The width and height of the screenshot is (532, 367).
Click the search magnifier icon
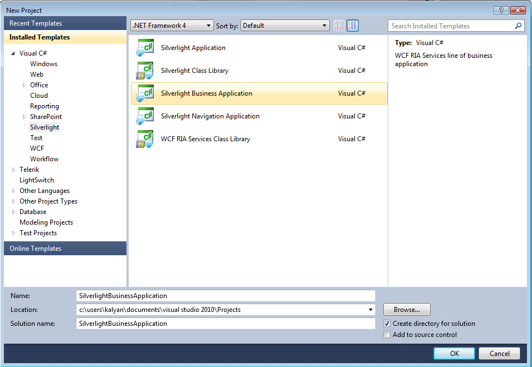518,26
